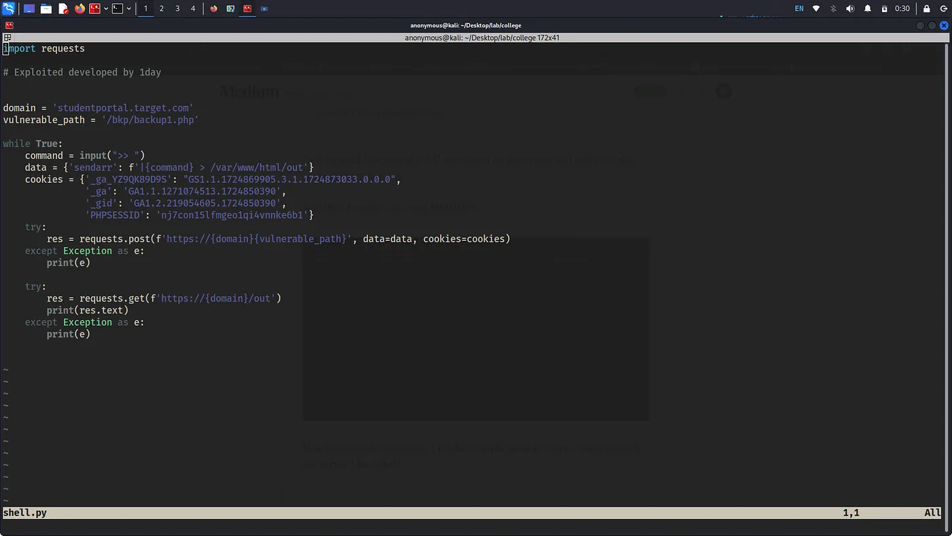952x536 pixels.
Task: Click the log out icon
Action: pos(943,9)
